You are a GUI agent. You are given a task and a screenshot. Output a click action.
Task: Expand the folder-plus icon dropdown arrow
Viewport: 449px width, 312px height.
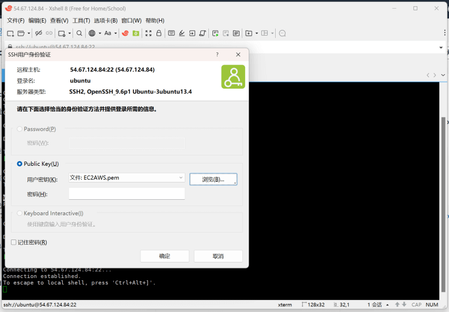257,33
